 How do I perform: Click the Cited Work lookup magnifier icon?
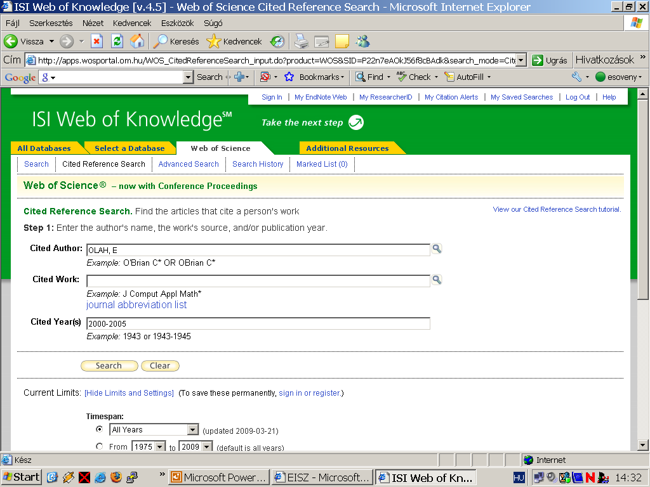[437, 280]
